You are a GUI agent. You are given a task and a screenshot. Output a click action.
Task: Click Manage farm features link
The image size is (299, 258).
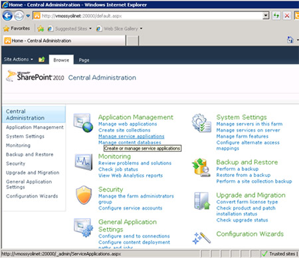(x=243, y=136)
